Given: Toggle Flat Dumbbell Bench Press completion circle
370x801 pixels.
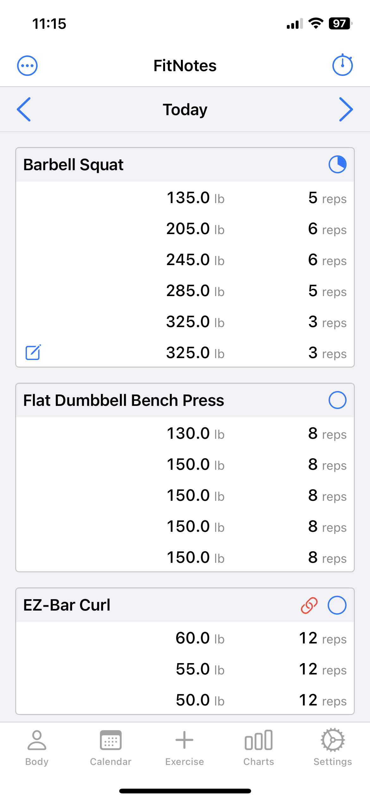Looking at the screenshot, I should tap(337, 400).
